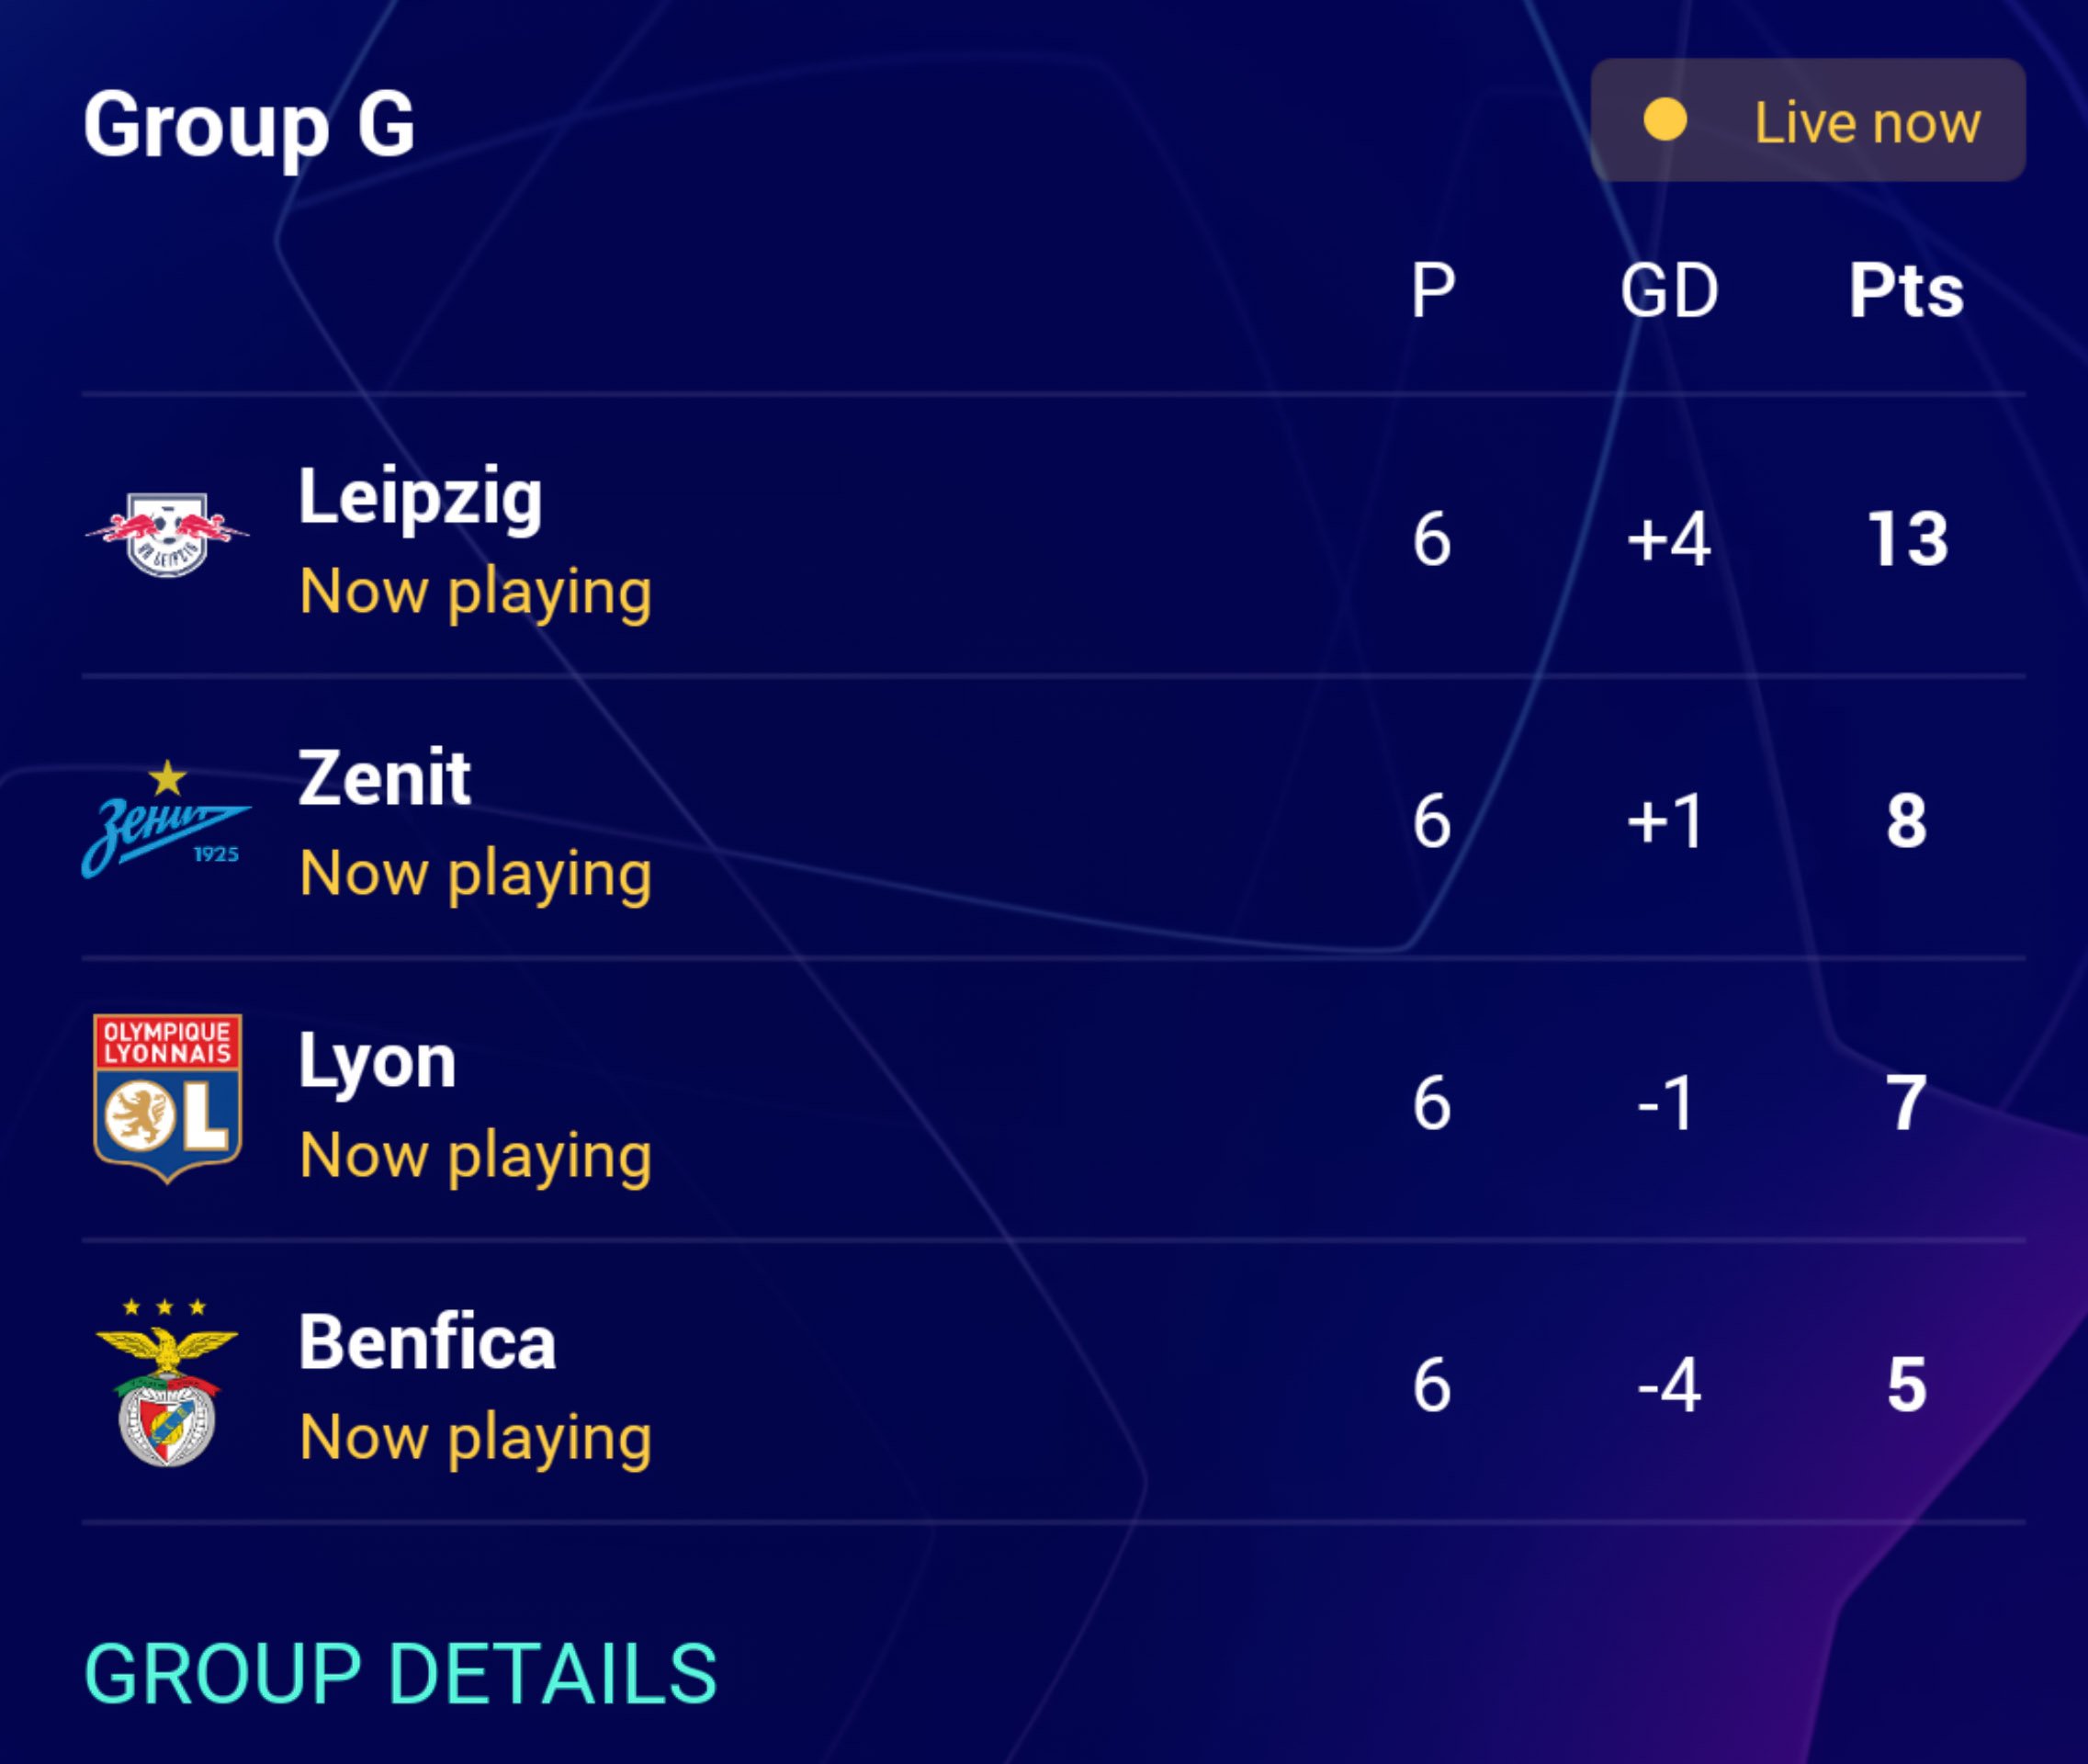This screenshot has width=2088, height=1764.
Task: Click Lyon's Now playing status
Action: 476,1156
